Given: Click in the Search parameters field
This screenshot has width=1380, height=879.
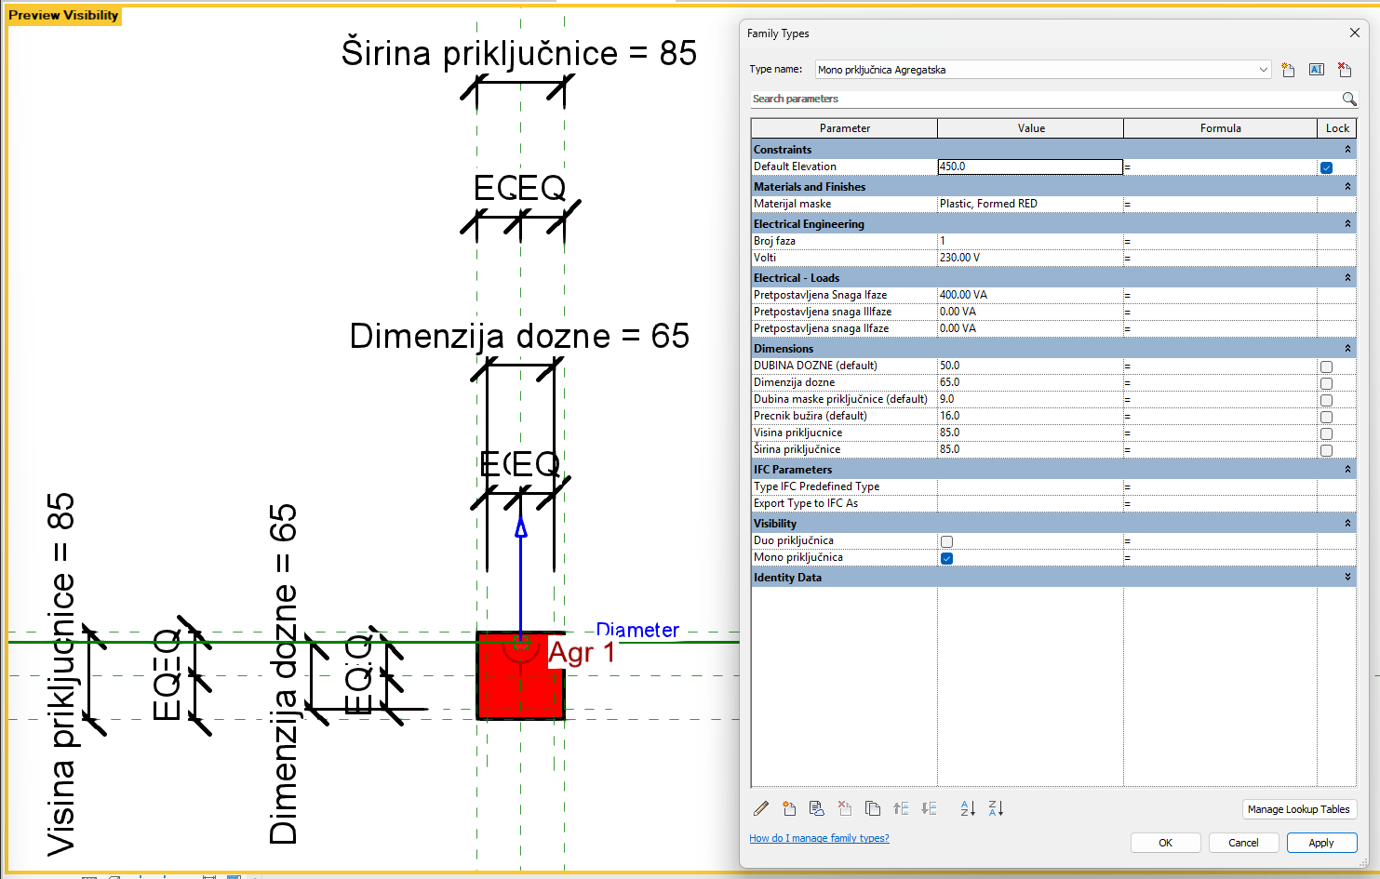Looking at the screenshot, I should point(1042,99).
